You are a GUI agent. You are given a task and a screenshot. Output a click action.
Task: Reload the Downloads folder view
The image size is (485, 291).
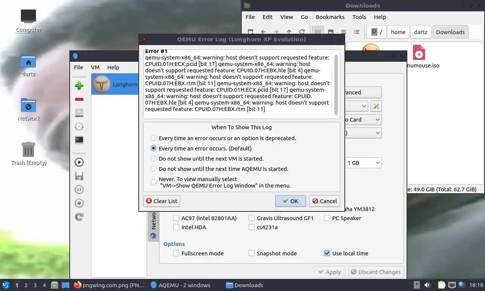(x=302, y=32)
